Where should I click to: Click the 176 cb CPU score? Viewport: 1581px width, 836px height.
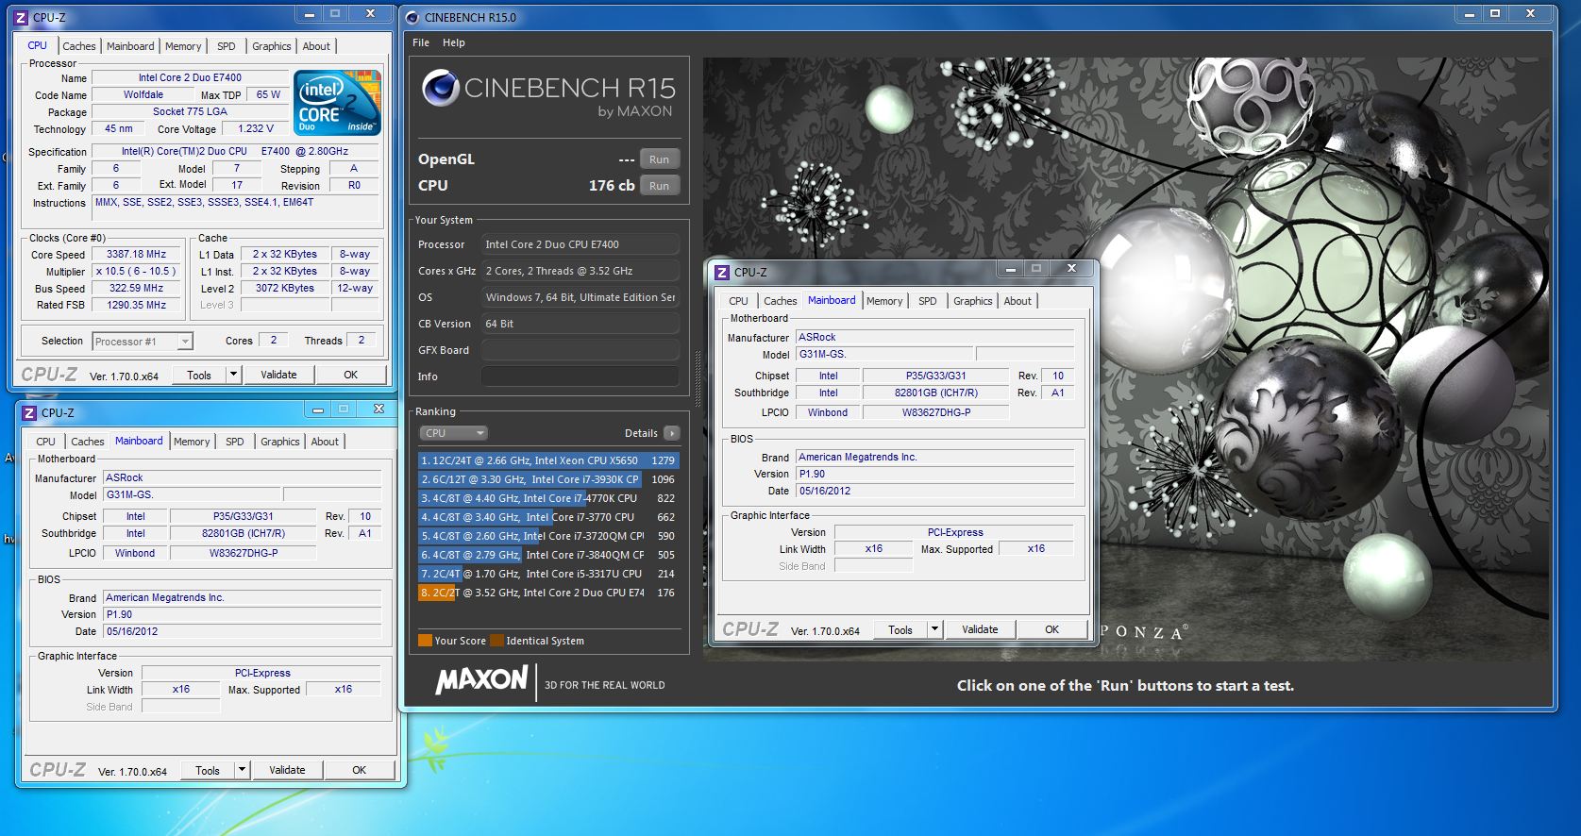(x=612, y=186)
